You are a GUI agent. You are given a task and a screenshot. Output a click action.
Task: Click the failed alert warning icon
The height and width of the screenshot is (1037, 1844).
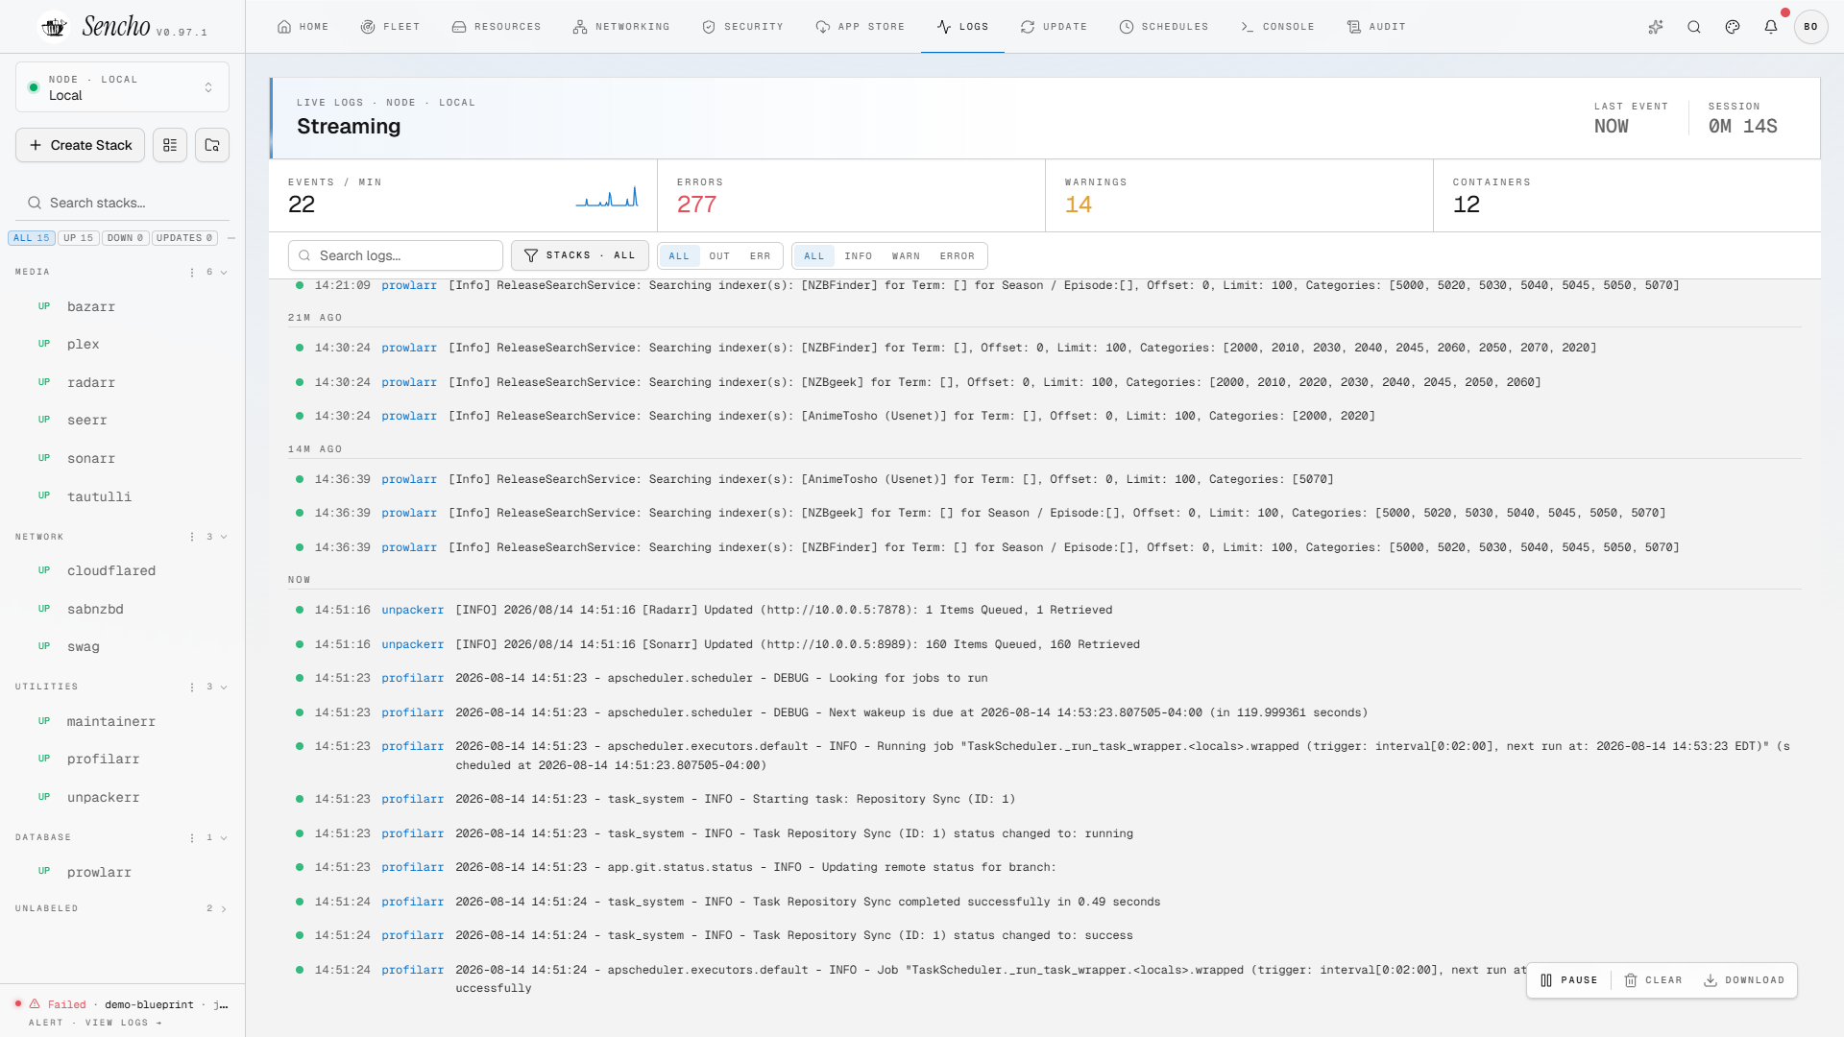[x=35, y=1004]
